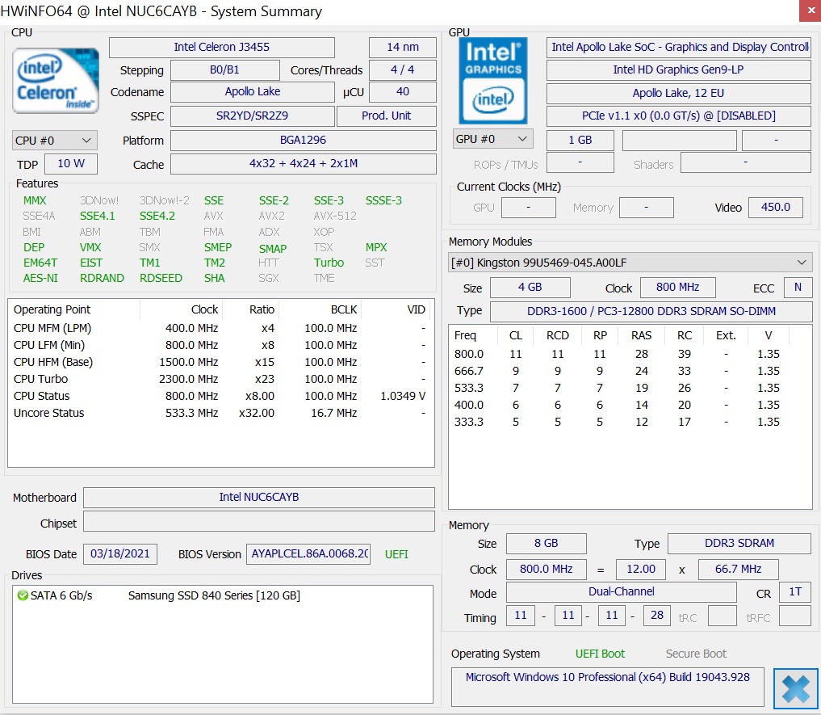
Task: Select the Samsung SSD 840 Series drive entry
Action: coord(214,595)
